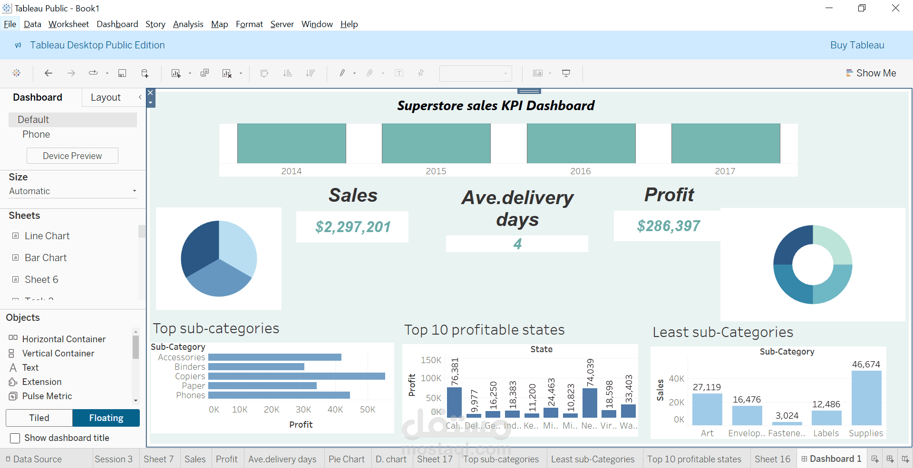Open the Analysis menu
Viewport: 913px width, 468px height.
(188, 24)
